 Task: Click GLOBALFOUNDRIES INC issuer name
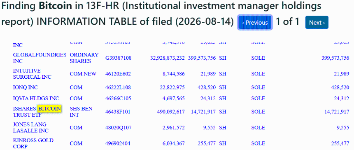(40, 58)
